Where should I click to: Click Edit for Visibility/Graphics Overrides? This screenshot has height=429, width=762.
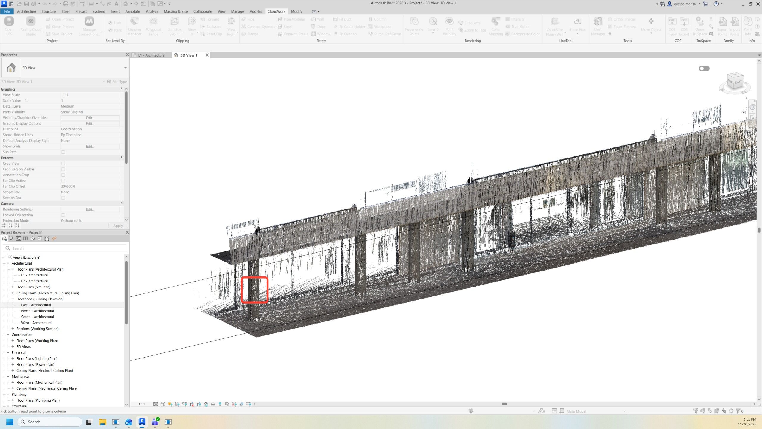pos(90,118)
